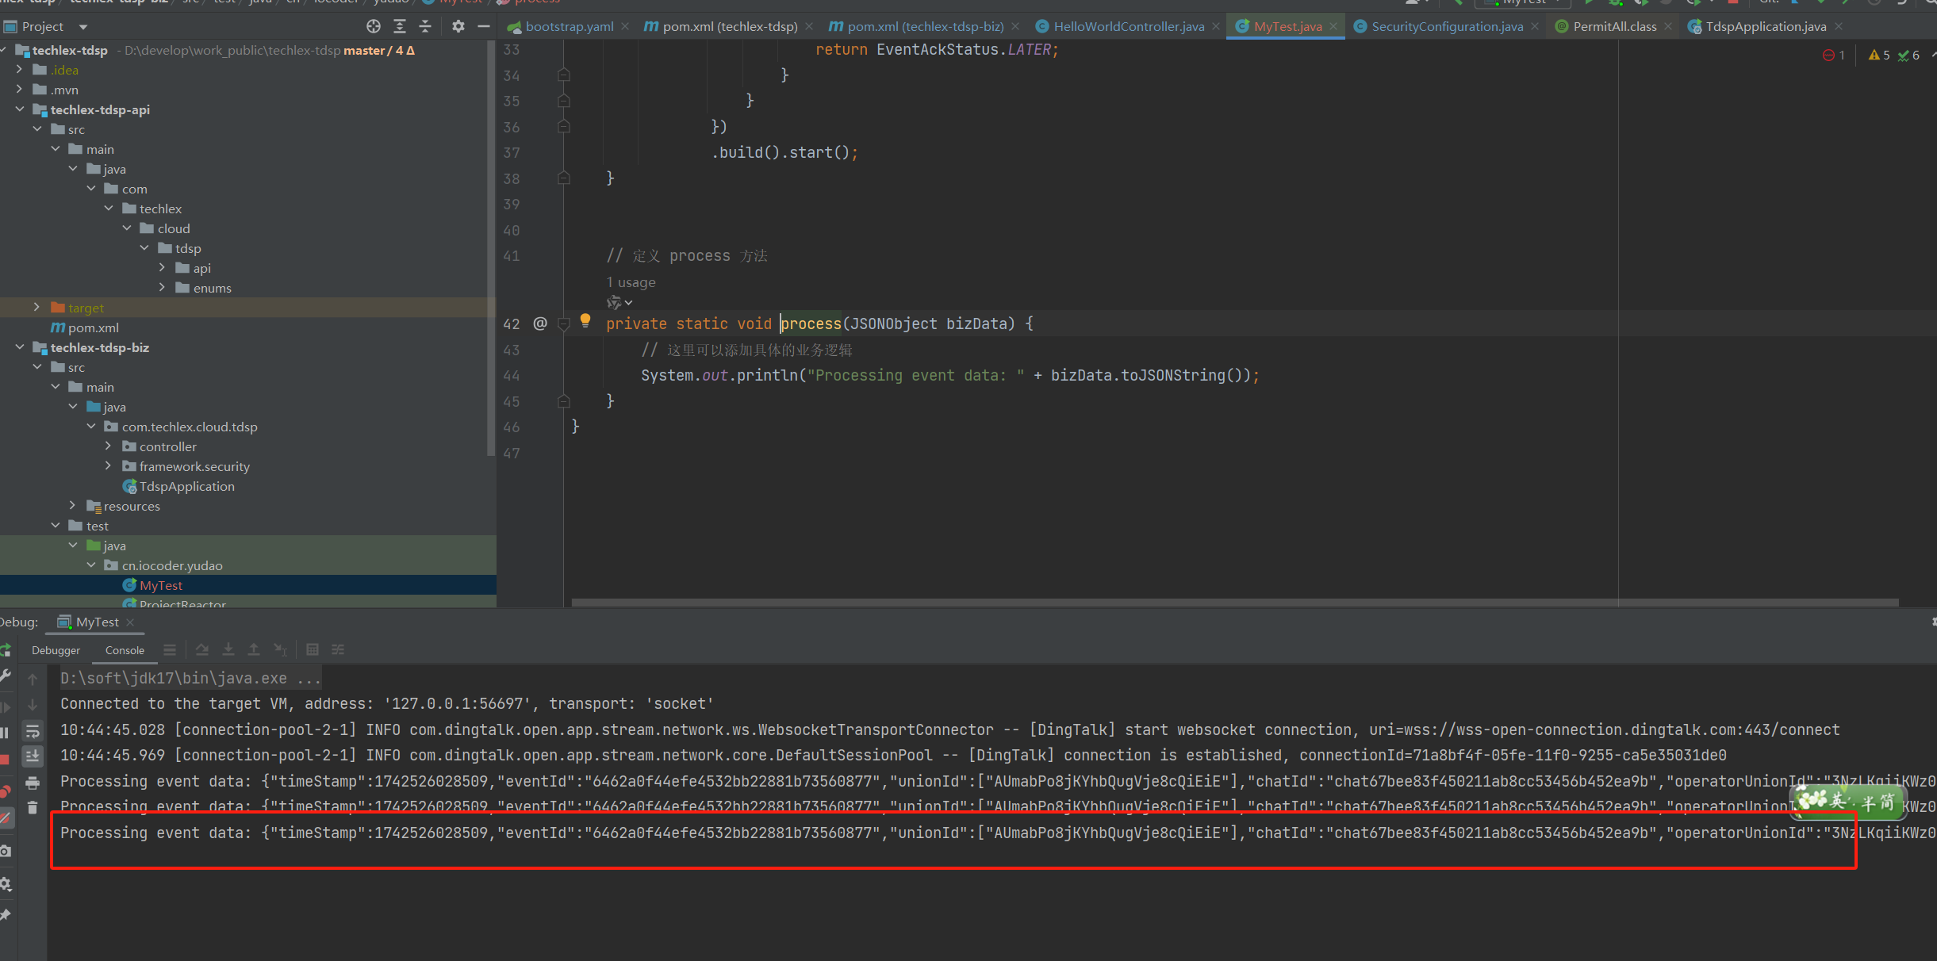Click the locate-file target icon in Project panel
This screenshot has height=961, width=1937.
click(x=374, y=27)
